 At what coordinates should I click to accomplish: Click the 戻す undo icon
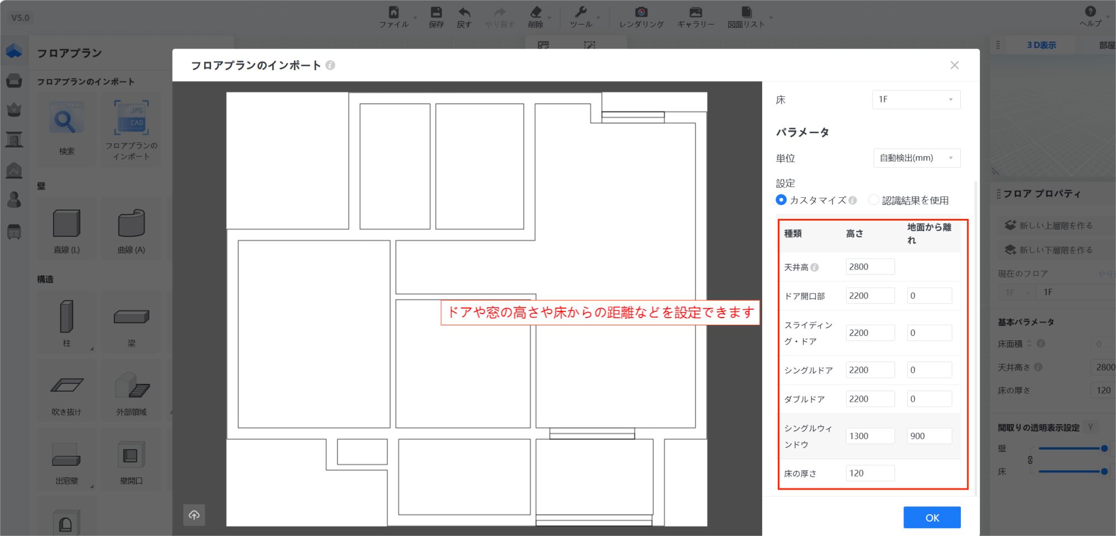coord(464,12)
